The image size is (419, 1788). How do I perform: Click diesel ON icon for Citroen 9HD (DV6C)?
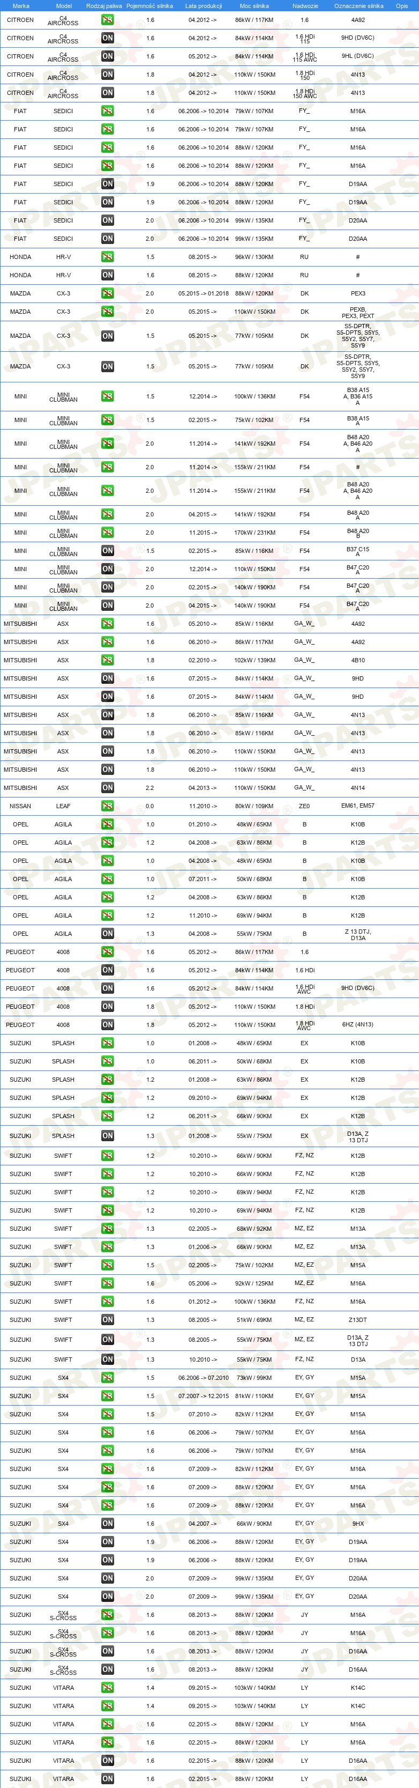point(108,38)
